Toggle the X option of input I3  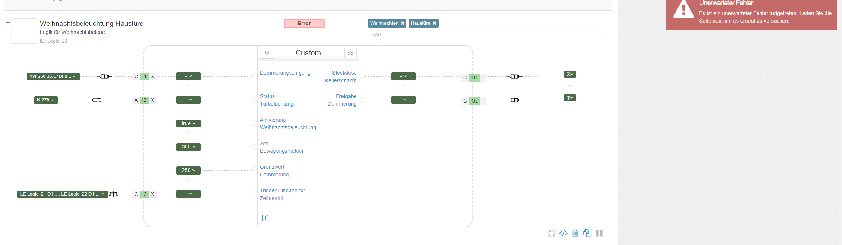point(152,194)
